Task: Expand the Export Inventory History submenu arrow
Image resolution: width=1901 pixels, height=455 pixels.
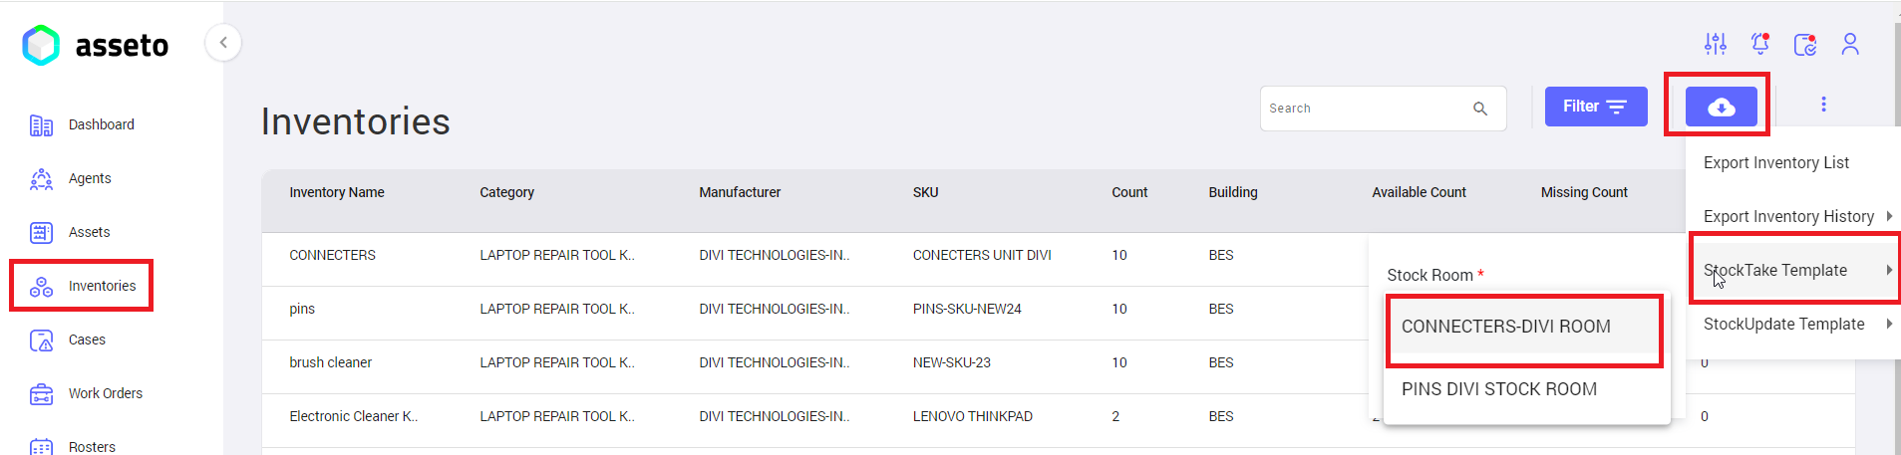Action: click(1889, 215)
